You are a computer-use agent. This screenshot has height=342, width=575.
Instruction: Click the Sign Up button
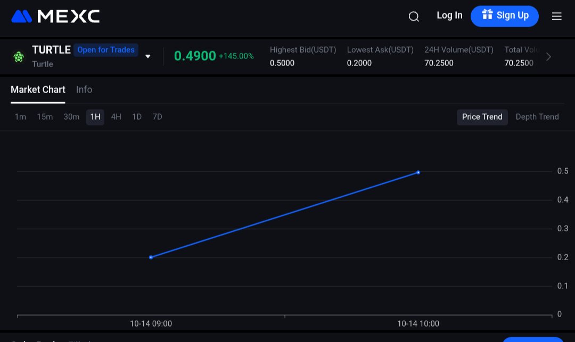pyautogui.click(x=505, y=16)
